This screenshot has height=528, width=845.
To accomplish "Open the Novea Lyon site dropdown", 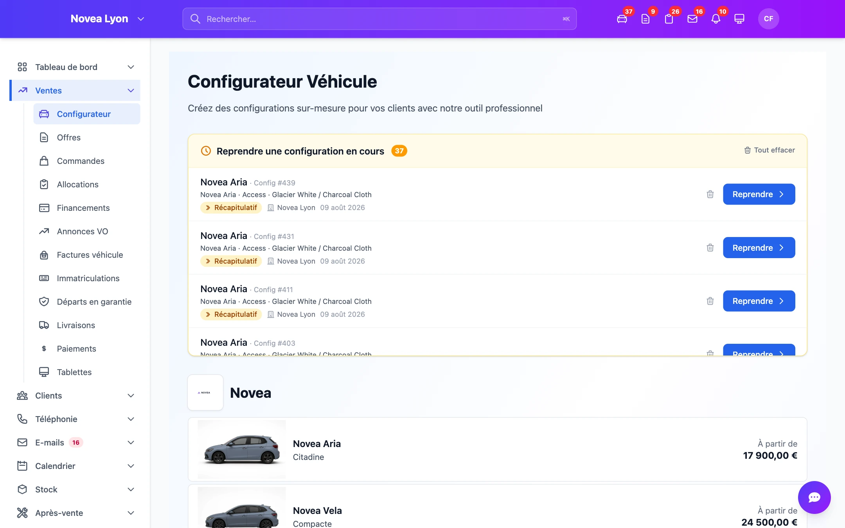I will pos(108,19).
